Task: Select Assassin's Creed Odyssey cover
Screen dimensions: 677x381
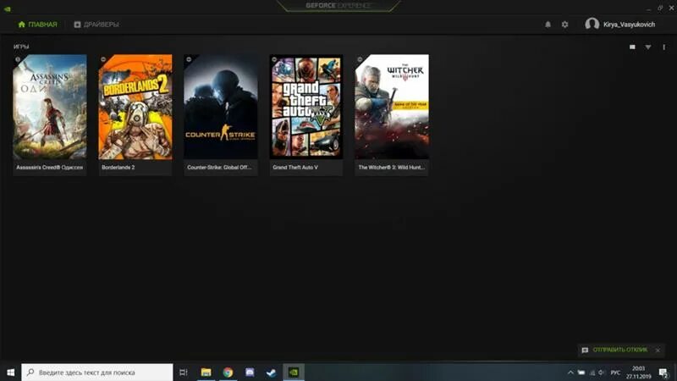Action: coord(50,107)
